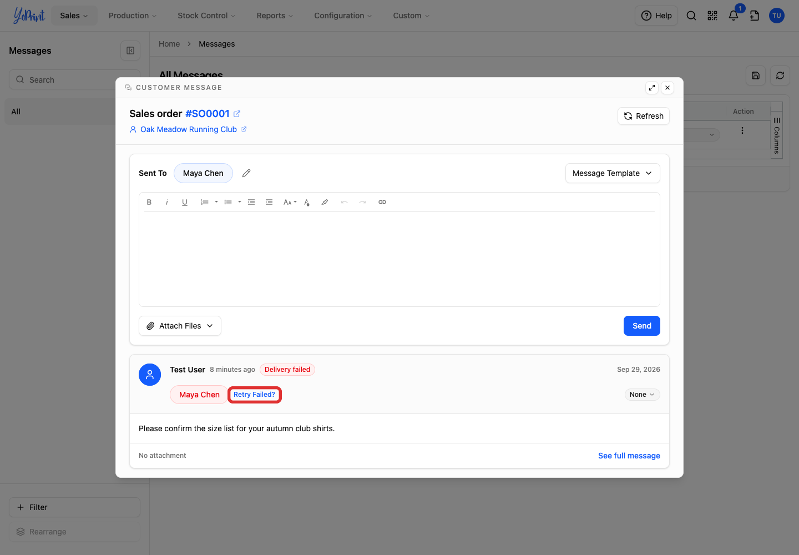Open the Reports menu

click(275, 16)
